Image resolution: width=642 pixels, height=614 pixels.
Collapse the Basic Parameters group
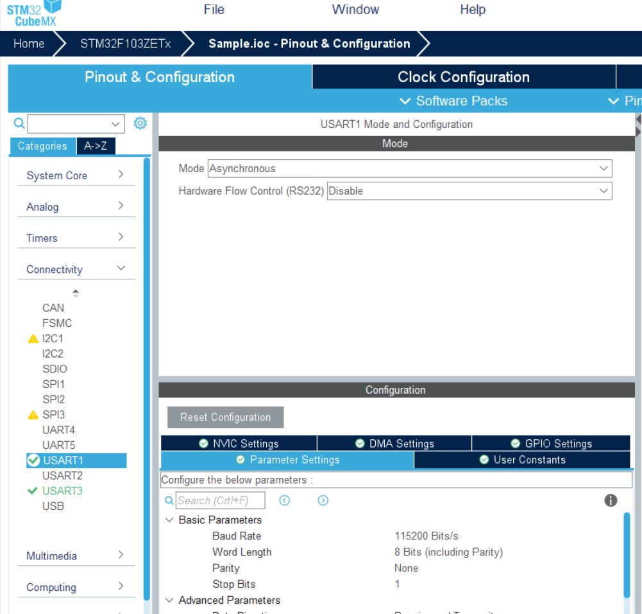tap(169, 520)
